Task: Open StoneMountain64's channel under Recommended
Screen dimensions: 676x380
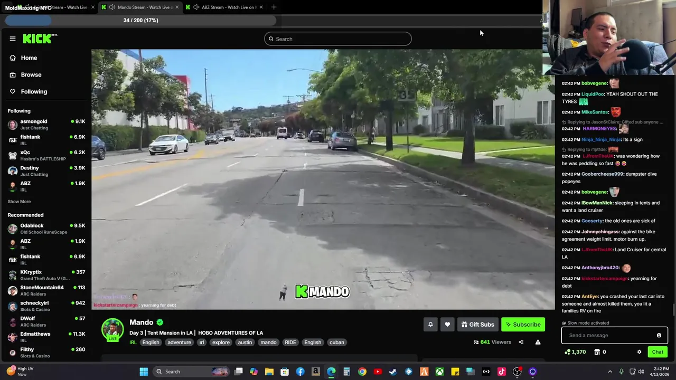Action: (x=46, y=290)
